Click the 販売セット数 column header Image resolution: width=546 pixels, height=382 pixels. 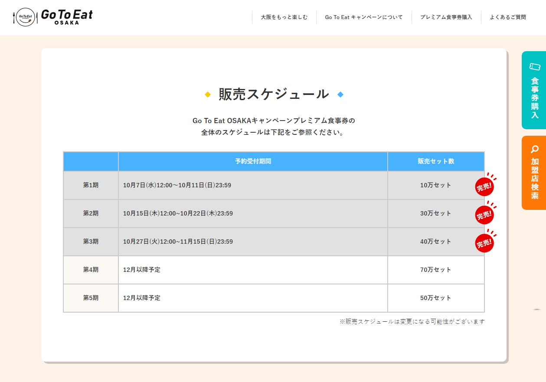coord(436,161)
